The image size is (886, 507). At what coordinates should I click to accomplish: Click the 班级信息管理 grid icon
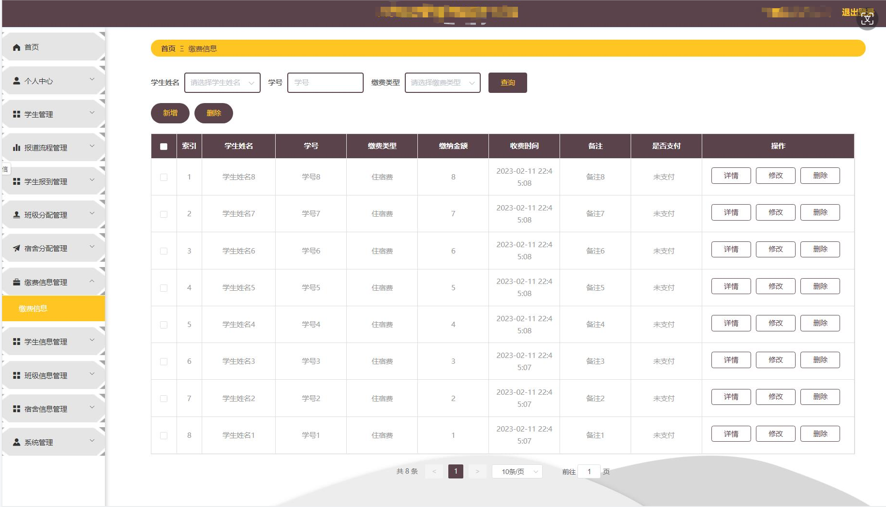coord(16,375)
